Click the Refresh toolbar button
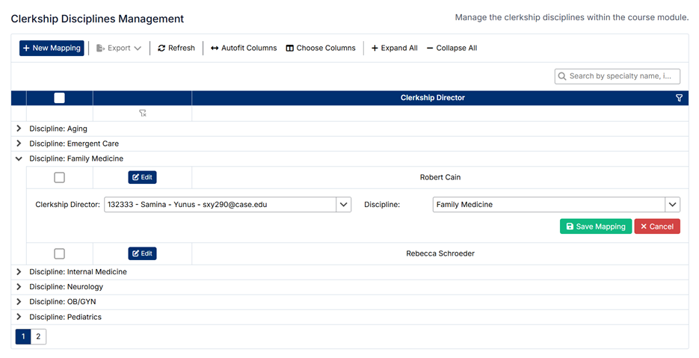The width and height of the screenshot is (699, 358). (x=176, y=49)
